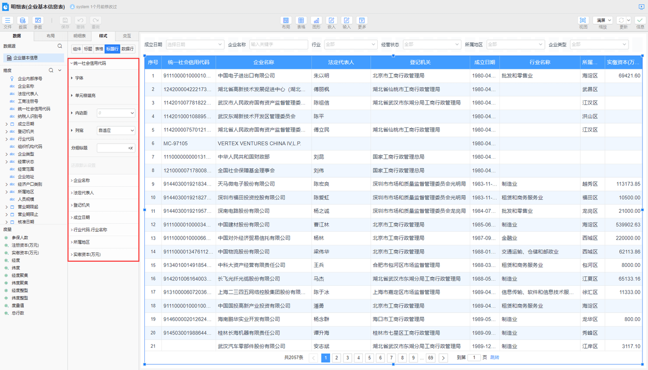Click the 信息 checkmark icon

[640, 21]
